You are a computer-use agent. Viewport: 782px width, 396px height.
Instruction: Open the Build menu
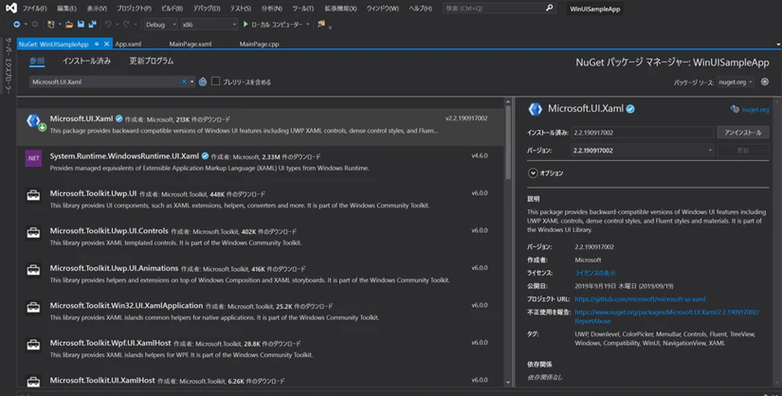point(173,9)
